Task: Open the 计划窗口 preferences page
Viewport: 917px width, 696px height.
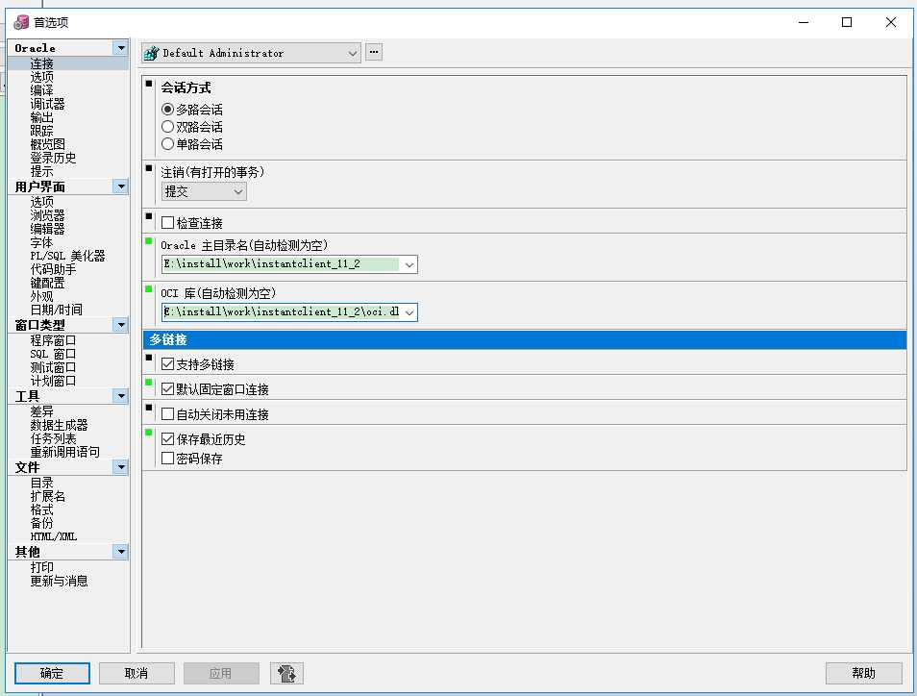Action: click(x=53, y=381)
